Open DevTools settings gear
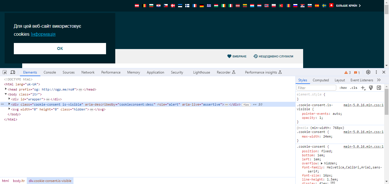Screen dimensions: 389x184 point(368,72)
